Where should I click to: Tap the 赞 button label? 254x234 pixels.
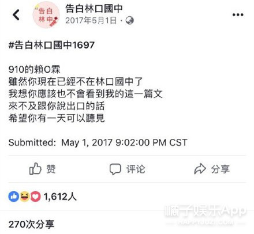[x=51, y=169]
